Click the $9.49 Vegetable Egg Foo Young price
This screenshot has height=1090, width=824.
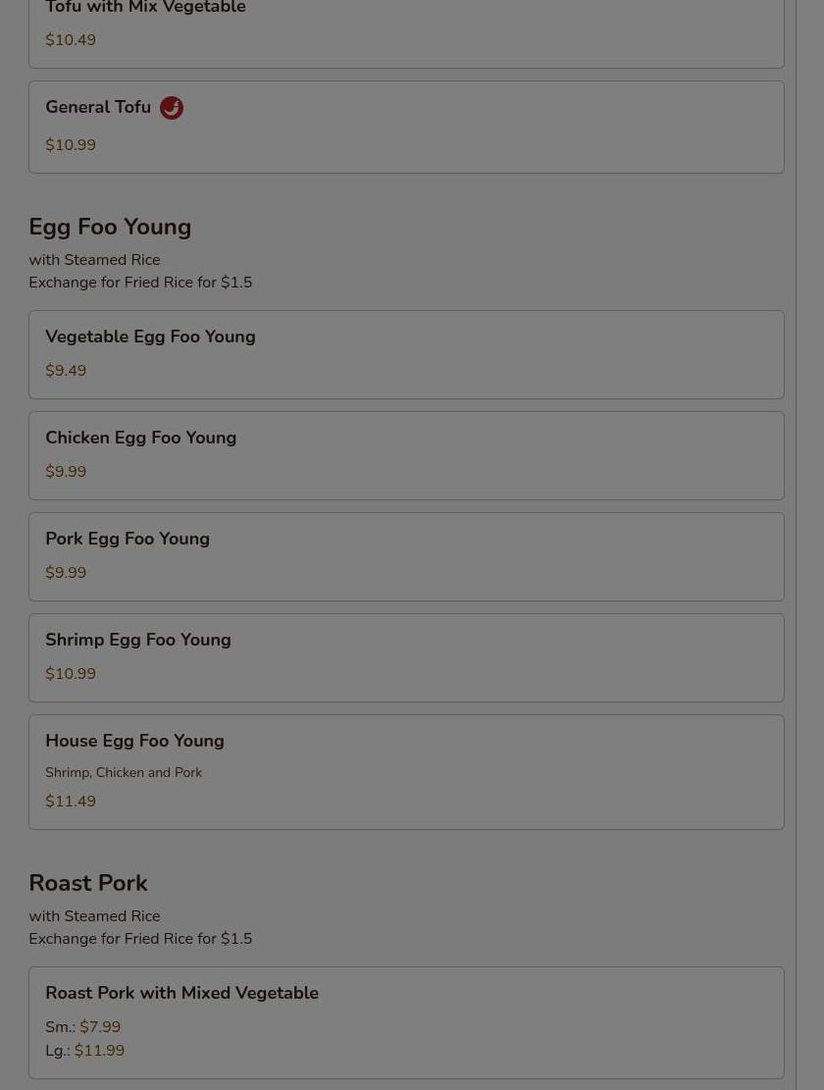(x=66, y=371)
